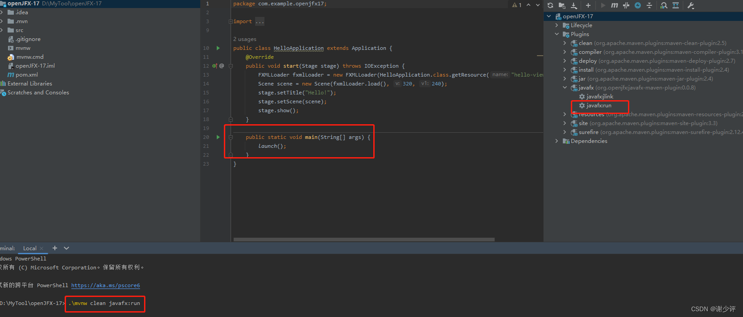Select pom.xml in the project tree
The image size is (743, 317).
pyautogui.click(x=26, y=75)
